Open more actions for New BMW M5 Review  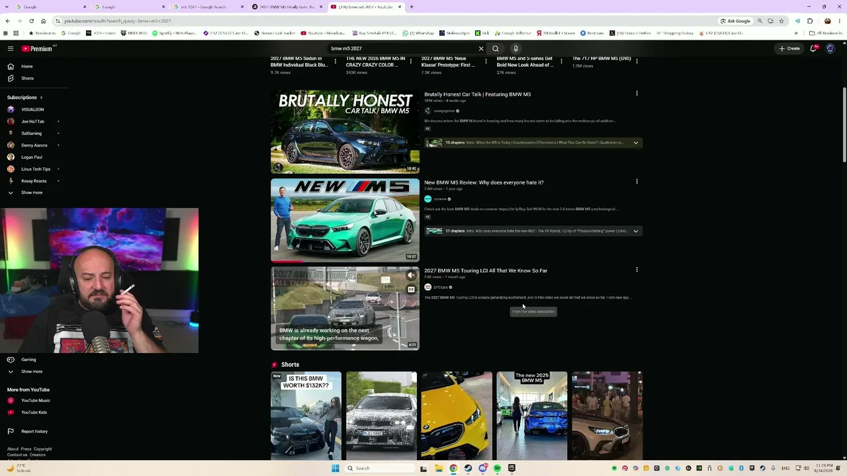coord(637,181)
